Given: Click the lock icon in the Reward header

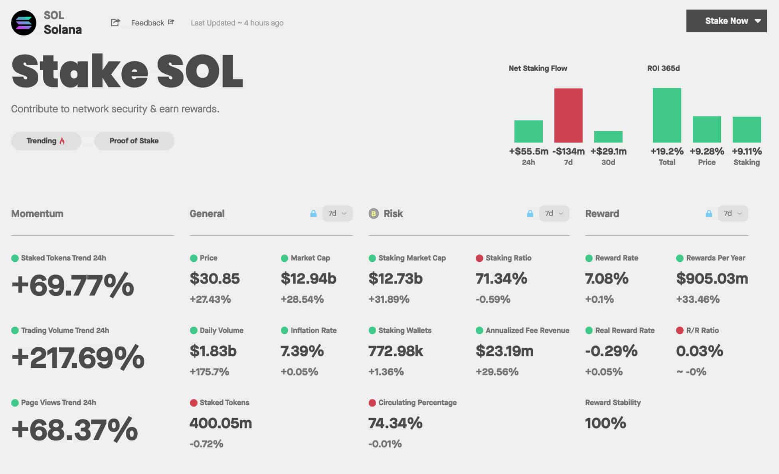Looking at the screenshot, I should (708, 213).
